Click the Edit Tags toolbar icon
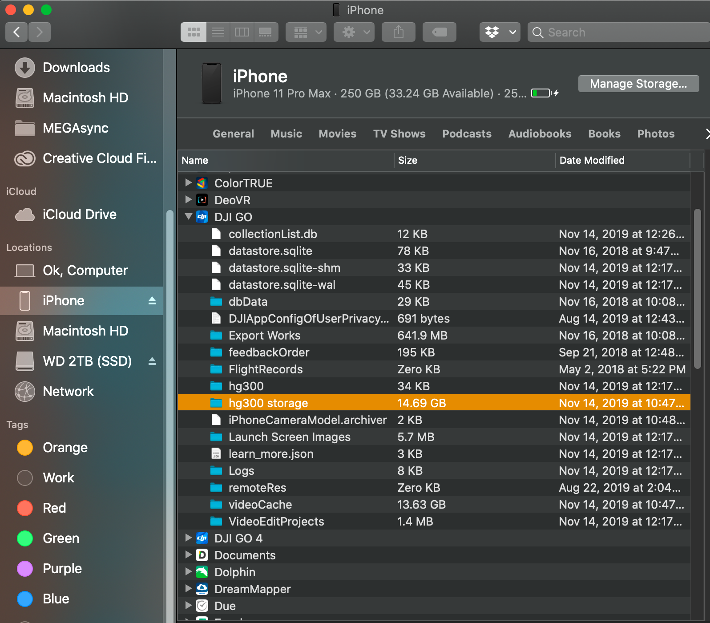The height and width of the screenshot is (623, 710). pos(439,32)
